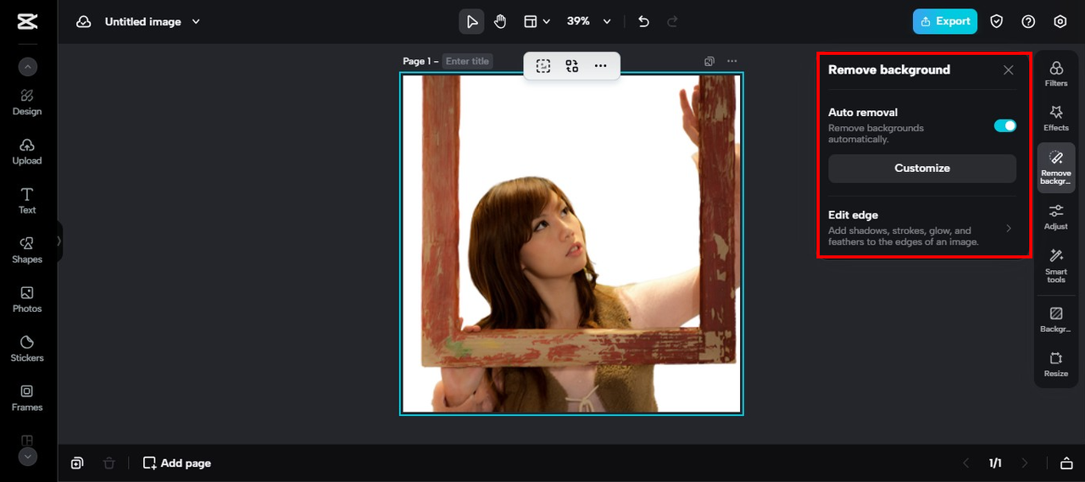The width and height of the screenshot is (1085, 482).
Task: Click the Customize button
Action: 921,169
